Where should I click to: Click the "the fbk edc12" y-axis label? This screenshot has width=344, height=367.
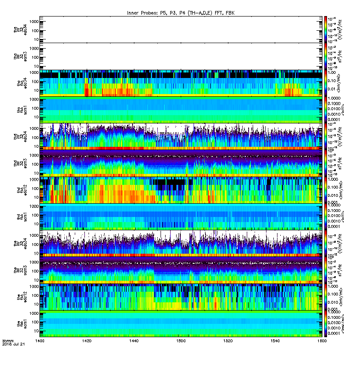(x=22, y=297)
